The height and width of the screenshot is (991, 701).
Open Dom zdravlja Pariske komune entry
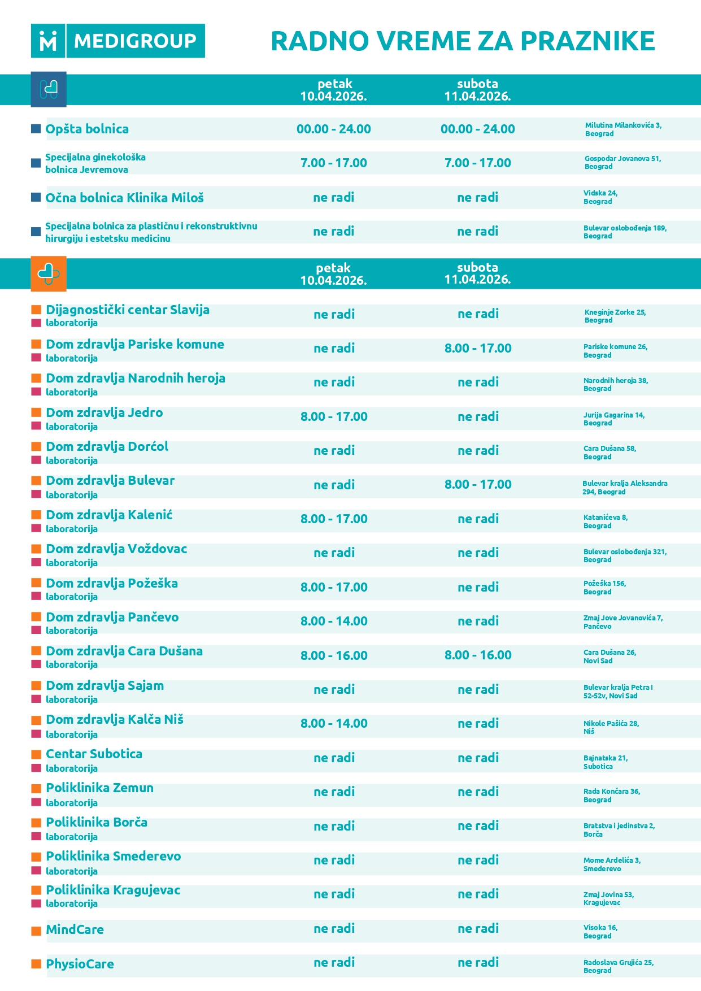tap(135, 344)
